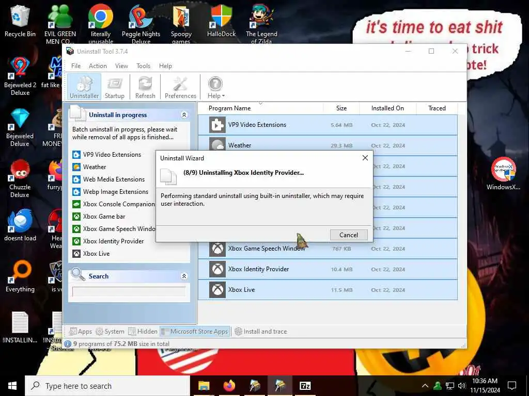Select the Weather row icon in program list
This screenshot has height=396, width=529.
(x=217, y=144)
